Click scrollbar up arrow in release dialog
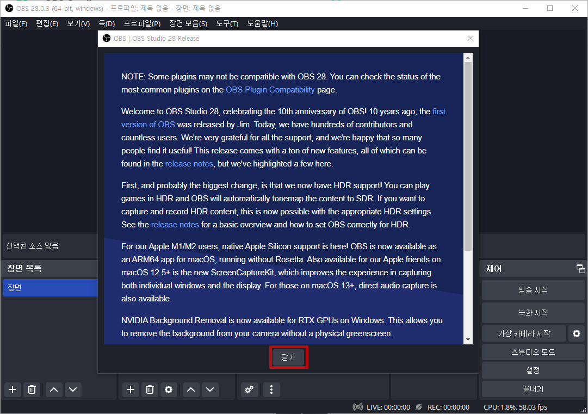The image size is (588, 414). coord(468,57)
